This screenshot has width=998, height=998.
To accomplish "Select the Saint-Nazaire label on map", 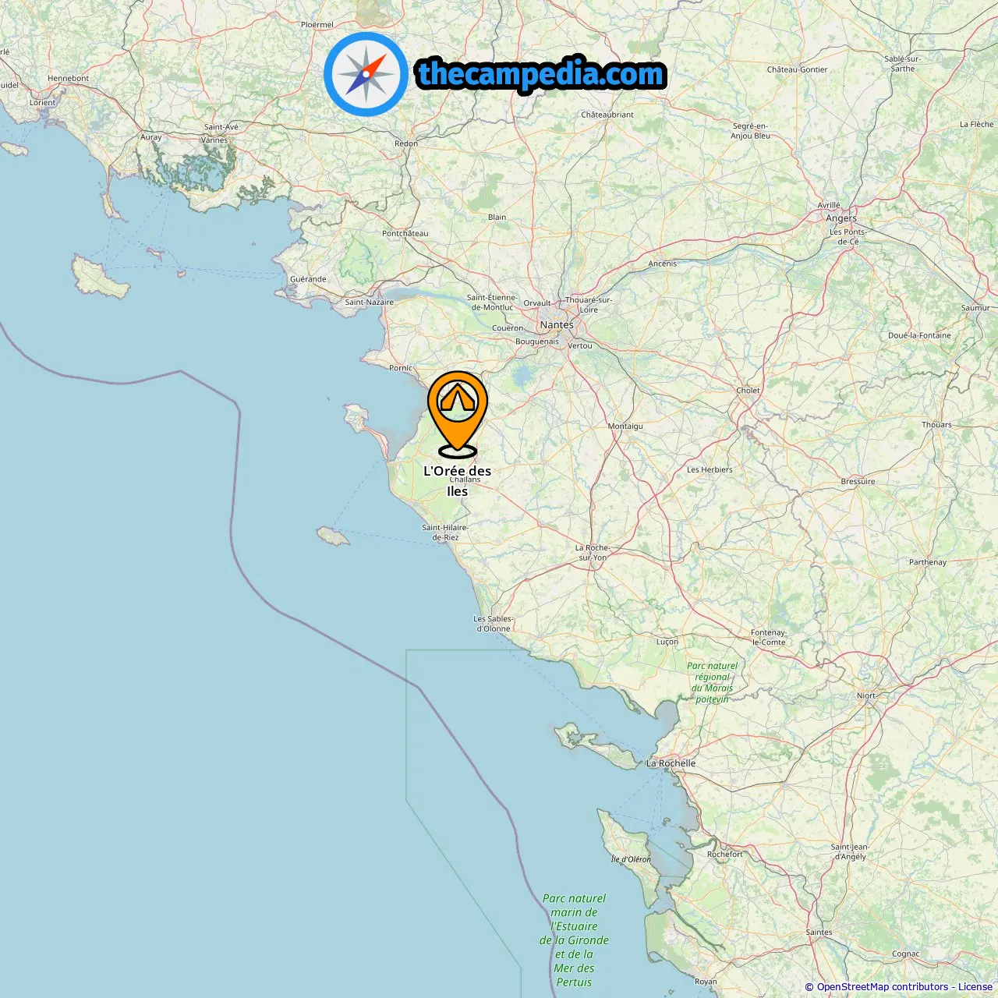I will coord(370,303).
